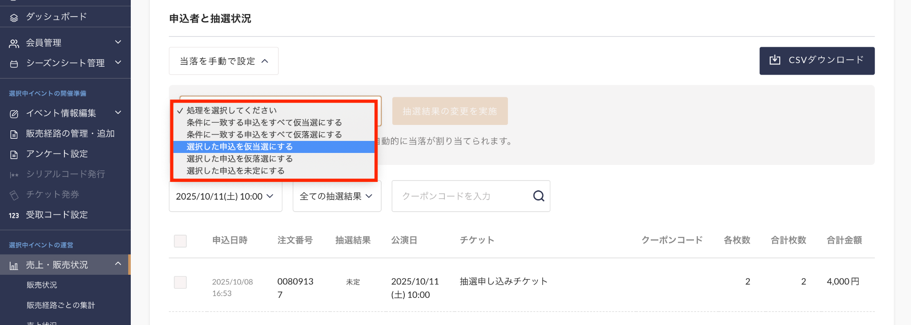
Task: Check the checkbox for order 00809137
Action: click(180, 282)
